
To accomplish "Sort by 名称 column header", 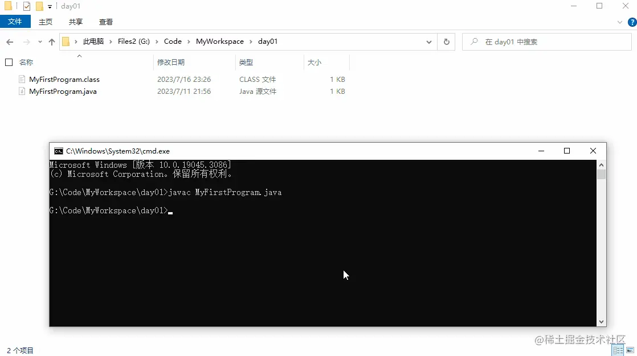I will pyautogui.click(x=26, y=62).
